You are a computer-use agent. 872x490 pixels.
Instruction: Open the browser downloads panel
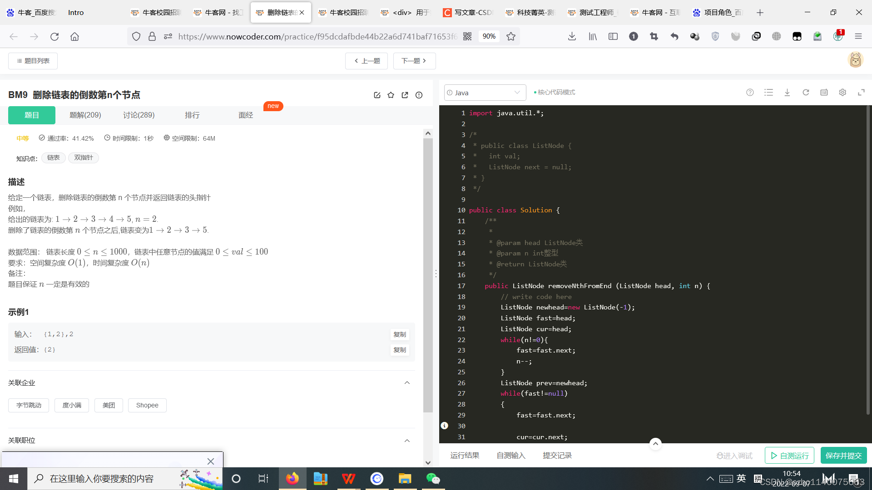[572, 36]
